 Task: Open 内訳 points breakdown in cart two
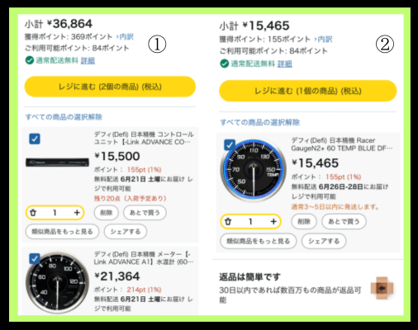click(324, 40)
